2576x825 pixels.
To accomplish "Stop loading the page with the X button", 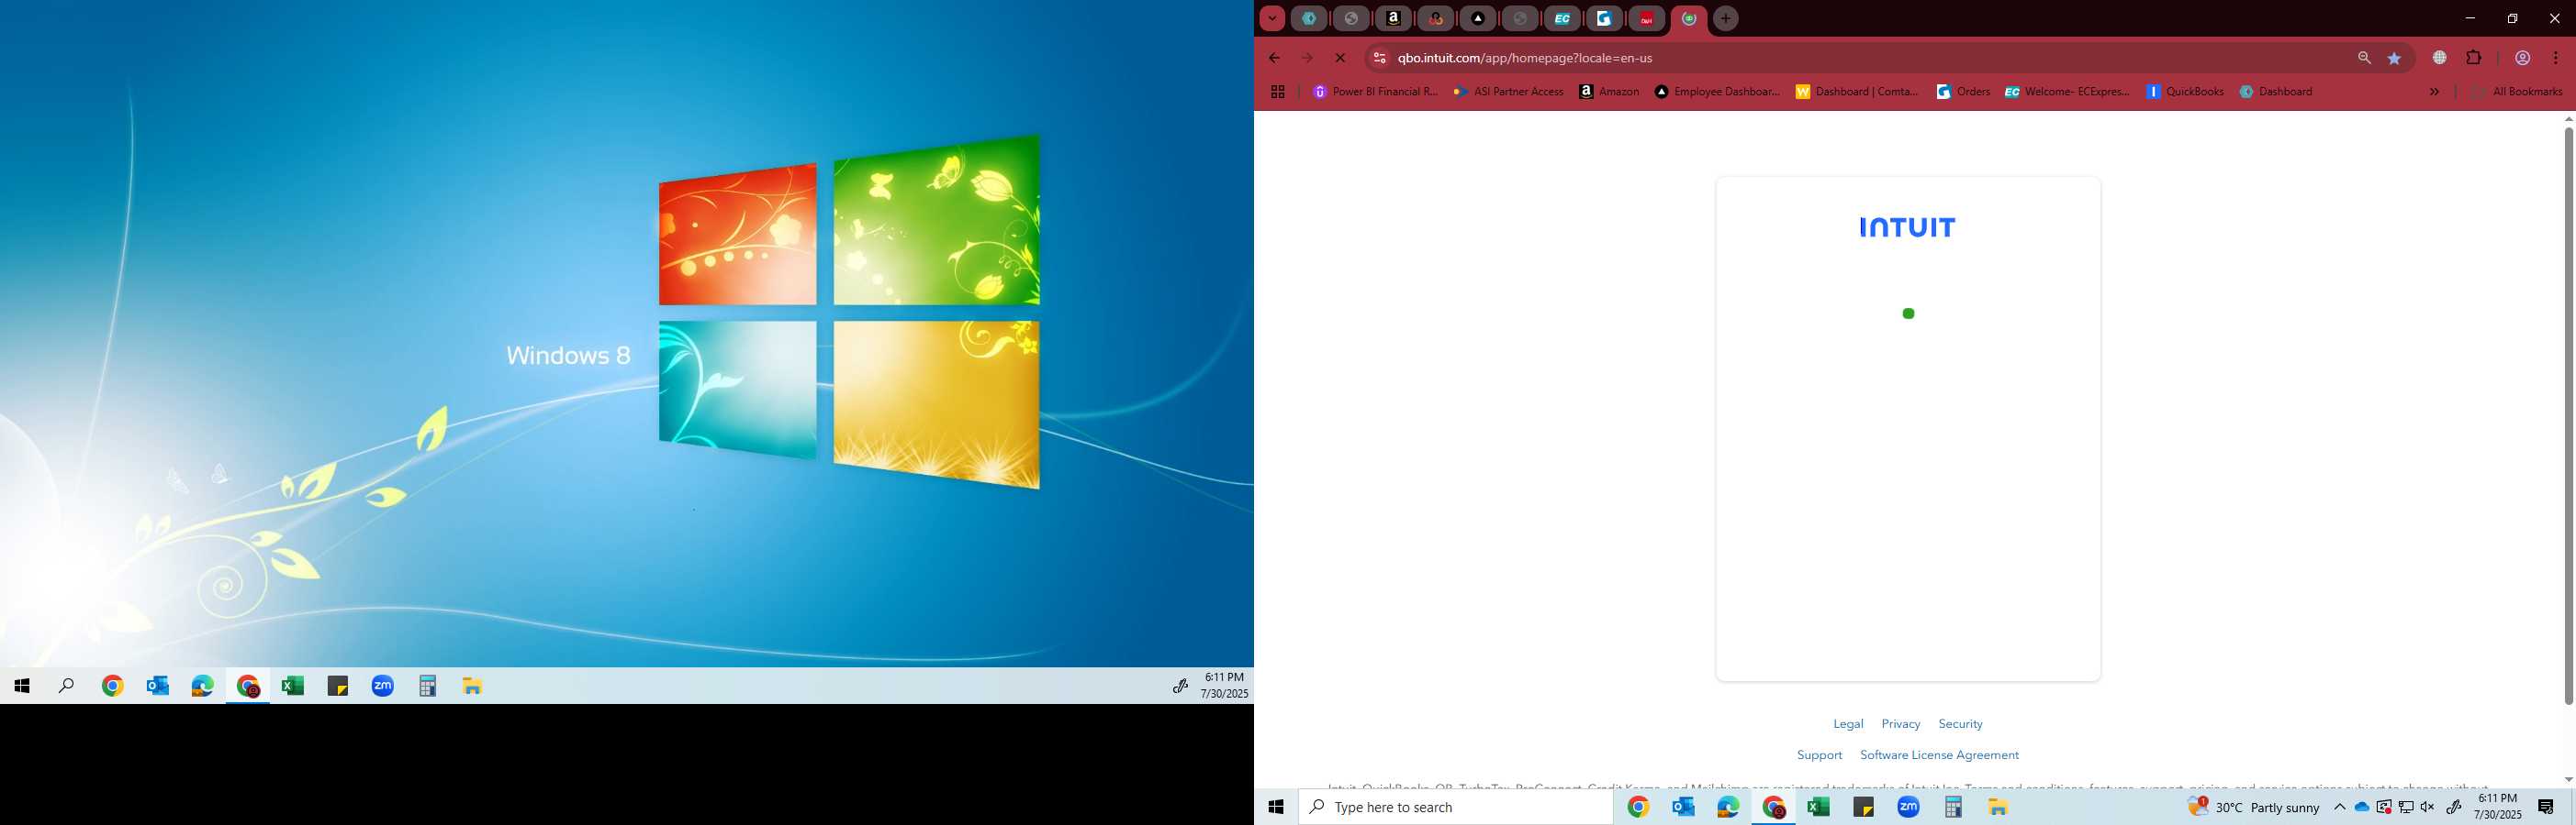I will (x=1340, y=58).
